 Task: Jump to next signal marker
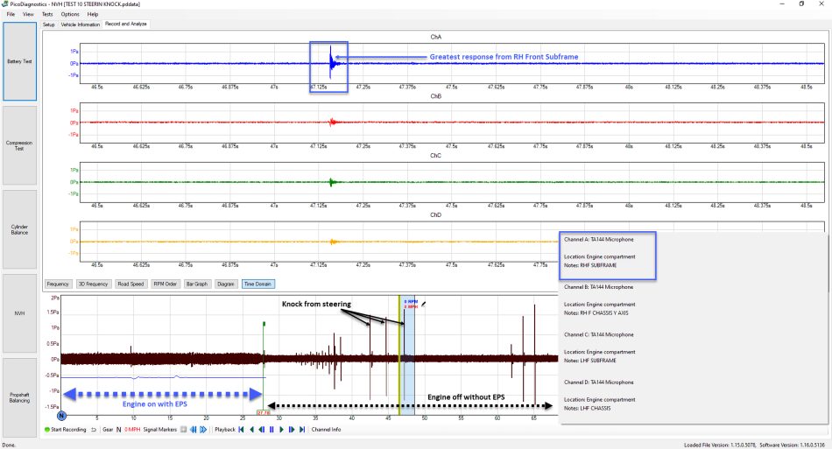click(x=203, y=430)
